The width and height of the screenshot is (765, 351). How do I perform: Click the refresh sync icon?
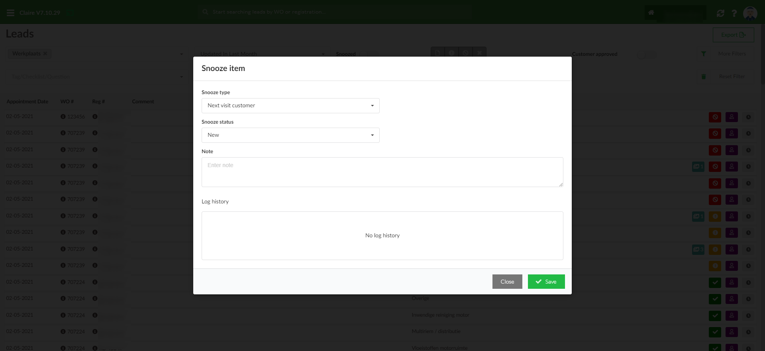pyautogui.click(x=720, y=13)
